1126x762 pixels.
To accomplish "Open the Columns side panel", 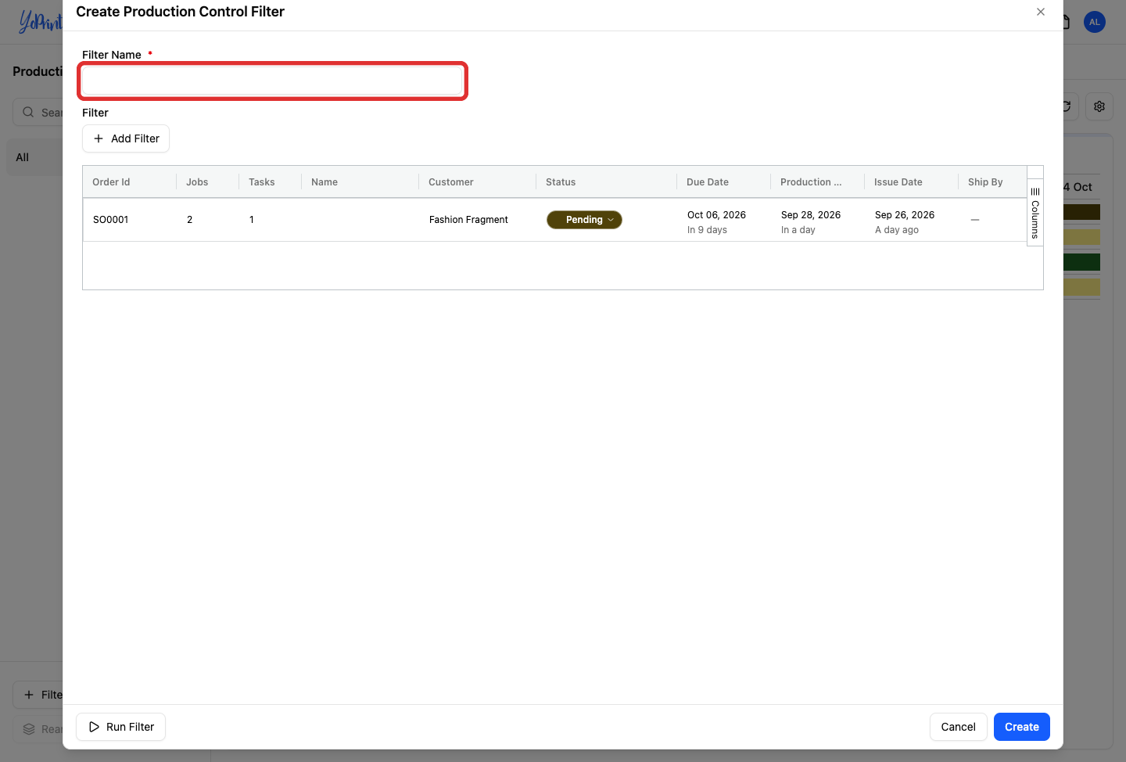I will click(1035, 212).
